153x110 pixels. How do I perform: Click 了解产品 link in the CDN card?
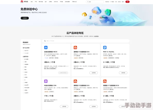(49, 89)
